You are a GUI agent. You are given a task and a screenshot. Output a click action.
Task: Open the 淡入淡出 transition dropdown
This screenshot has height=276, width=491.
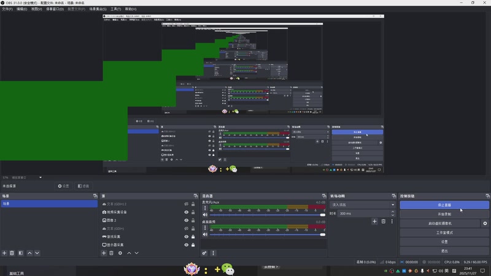click(362, 205)
